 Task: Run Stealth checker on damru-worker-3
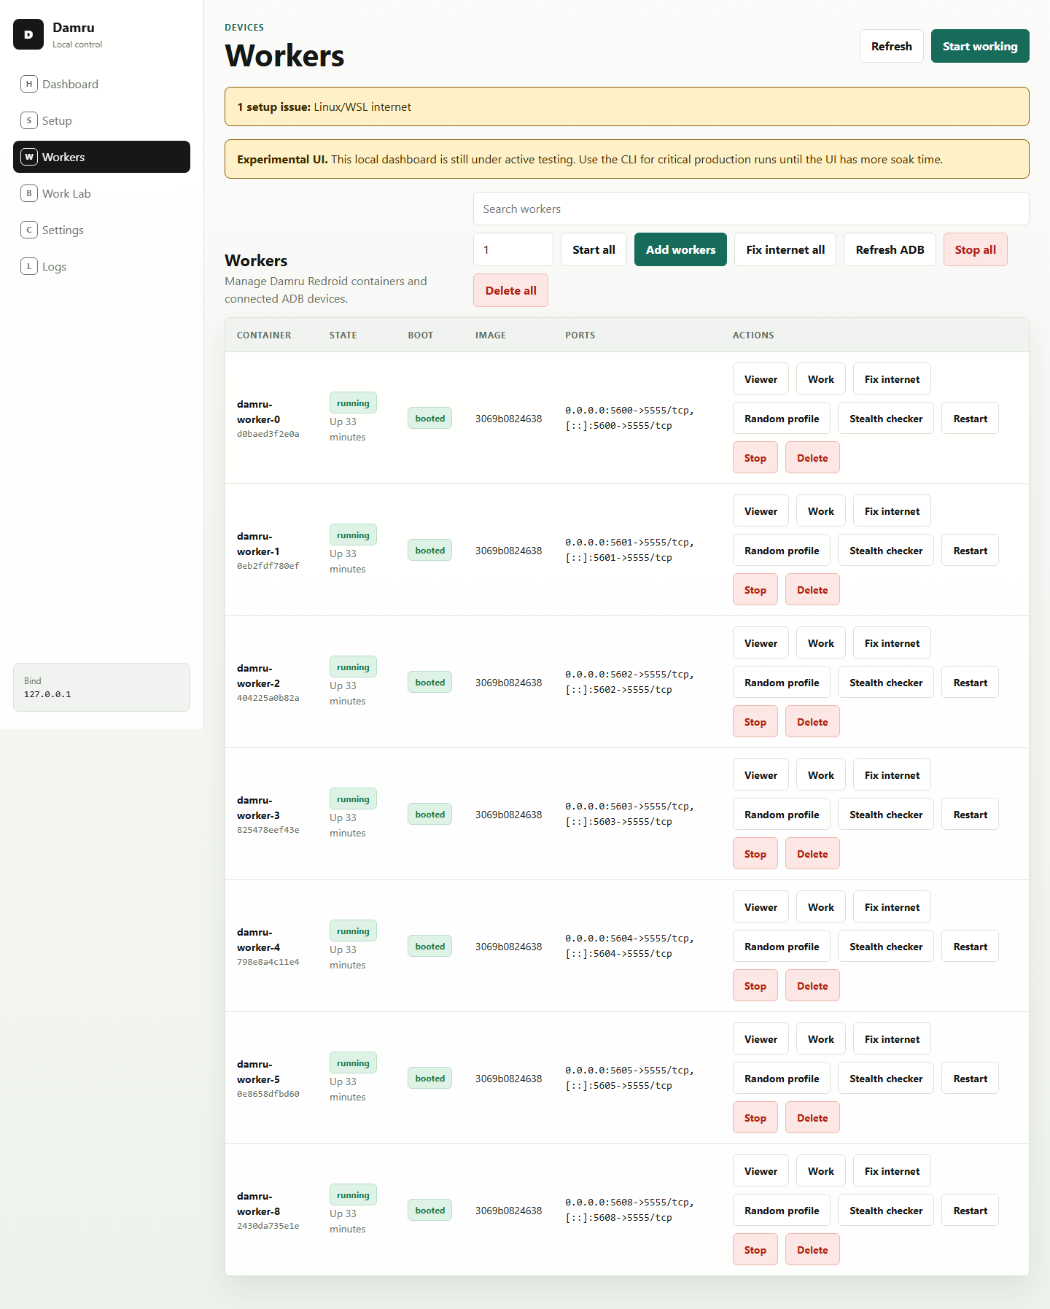[x=886, y=815]
